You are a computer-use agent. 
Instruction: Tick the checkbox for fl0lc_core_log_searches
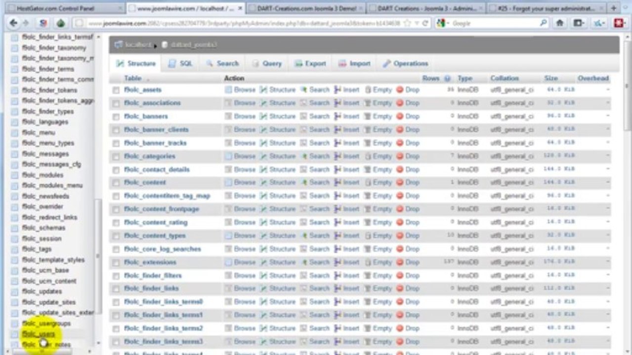[116, 249]
